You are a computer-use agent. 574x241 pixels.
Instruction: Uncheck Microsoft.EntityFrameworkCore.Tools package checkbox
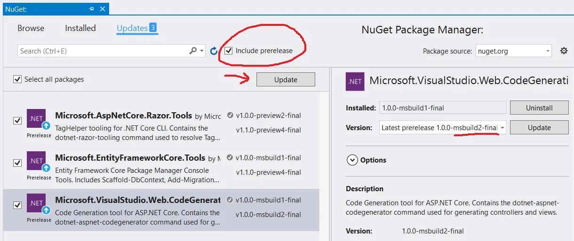pyautogui.click(x=17, y=163)
